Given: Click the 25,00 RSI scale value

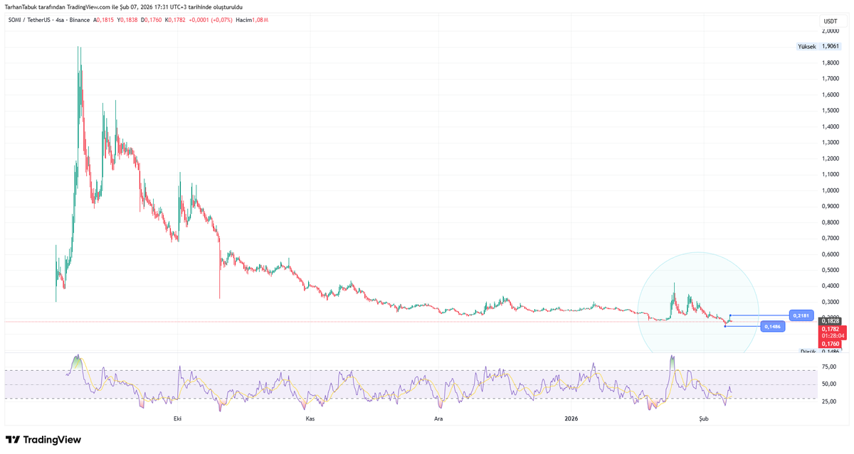Looking at the screenshot, I should coord(828,401).
